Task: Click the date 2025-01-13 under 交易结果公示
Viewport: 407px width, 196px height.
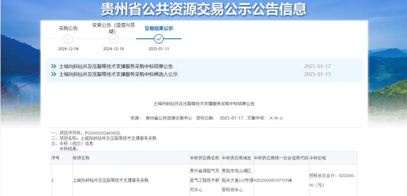Action: click(x=159, y=49)
